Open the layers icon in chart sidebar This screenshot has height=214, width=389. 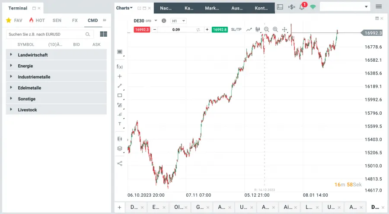click(x=120, y=148)
